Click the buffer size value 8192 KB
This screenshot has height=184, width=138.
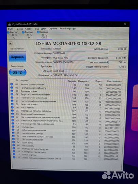point(118,49)
